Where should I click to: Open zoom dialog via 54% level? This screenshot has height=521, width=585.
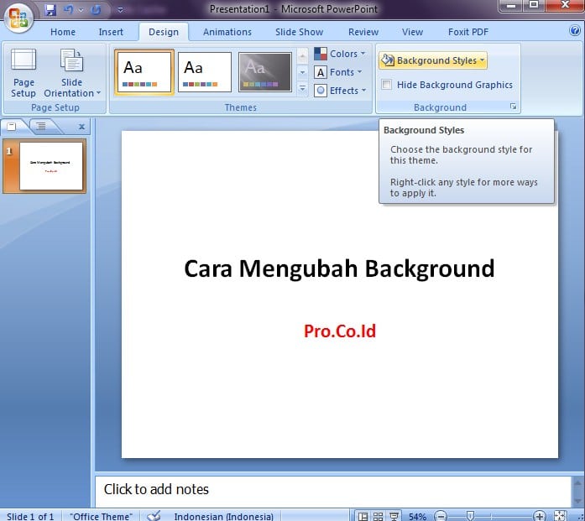(x=417, y=516)
